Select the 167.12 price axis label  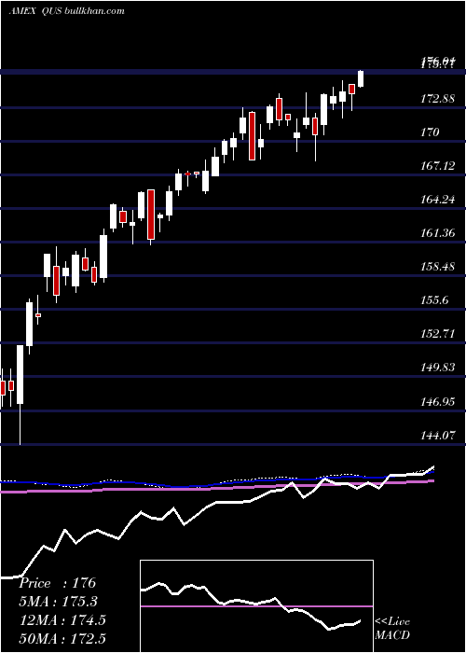click(x=438, y=166)
